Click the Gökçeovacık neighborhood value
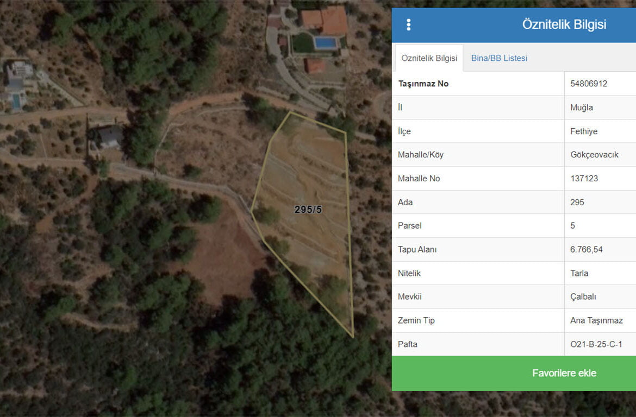 pos(594,155)
